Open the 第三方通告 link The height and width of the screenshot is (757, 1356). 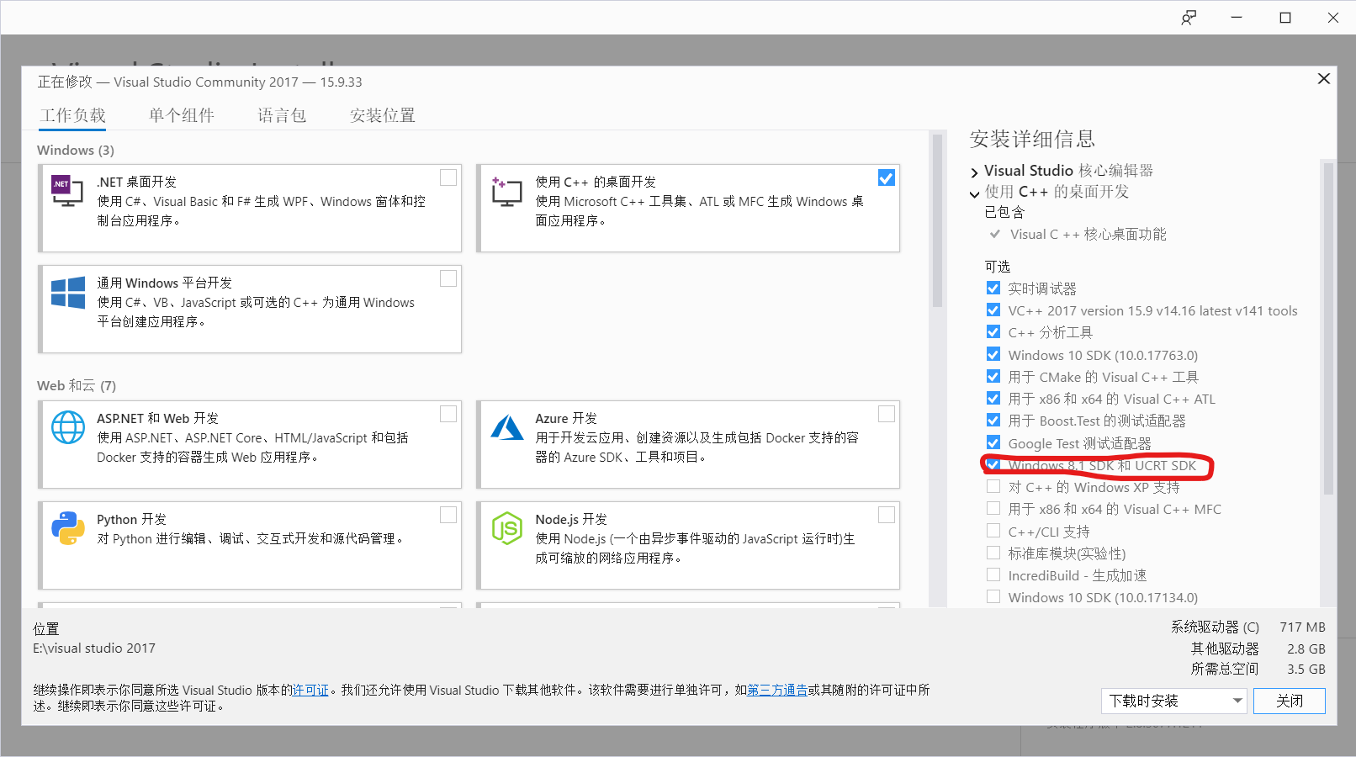(x=777, y=690)
